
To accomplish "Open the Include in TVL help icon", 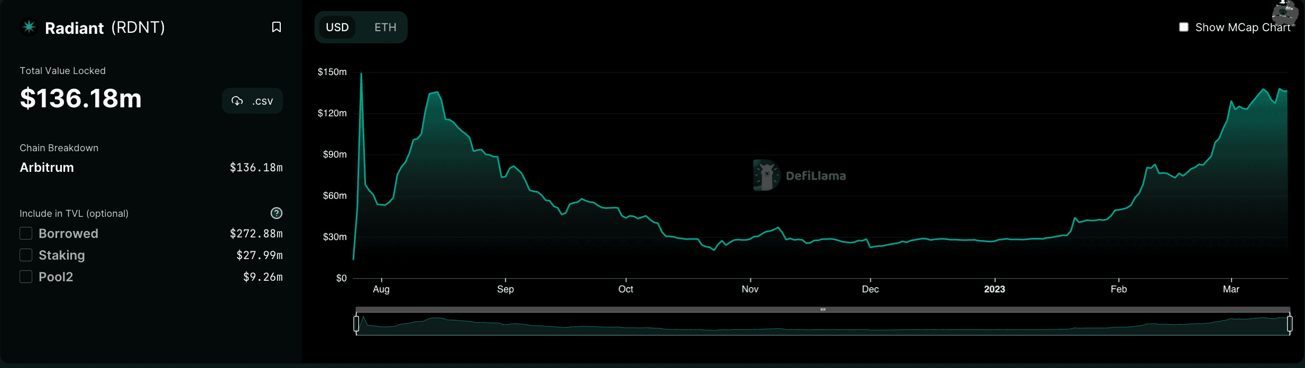I will pyautogui.click(x=277, y=213).
